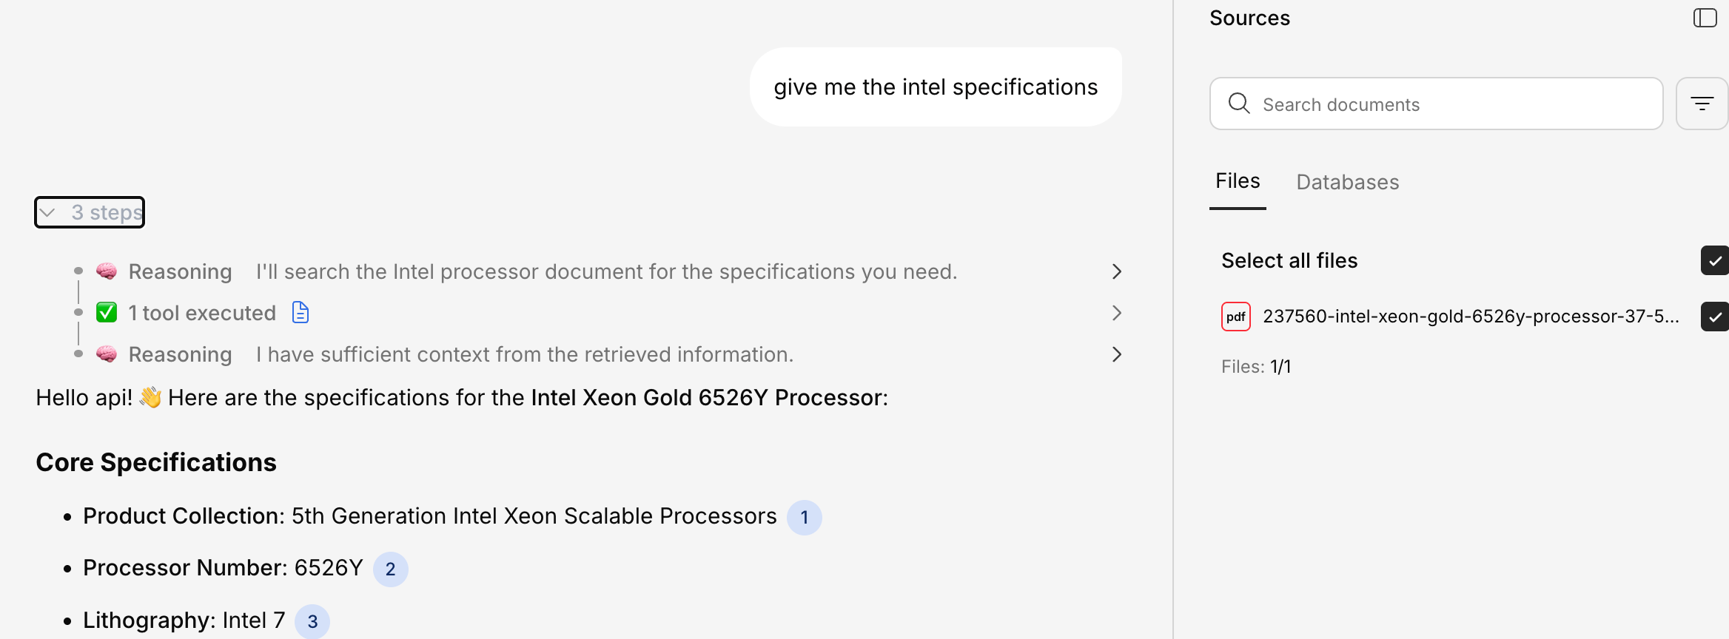Uncheck the Select all files checkbox
The height and width of the screenshot is (639, 1729).
point(1714,260)
